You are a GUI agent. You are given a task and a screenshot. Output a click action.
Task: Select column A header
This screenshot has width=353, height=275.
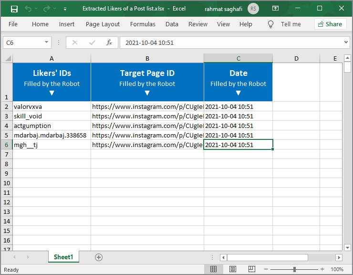pos(52,58)
